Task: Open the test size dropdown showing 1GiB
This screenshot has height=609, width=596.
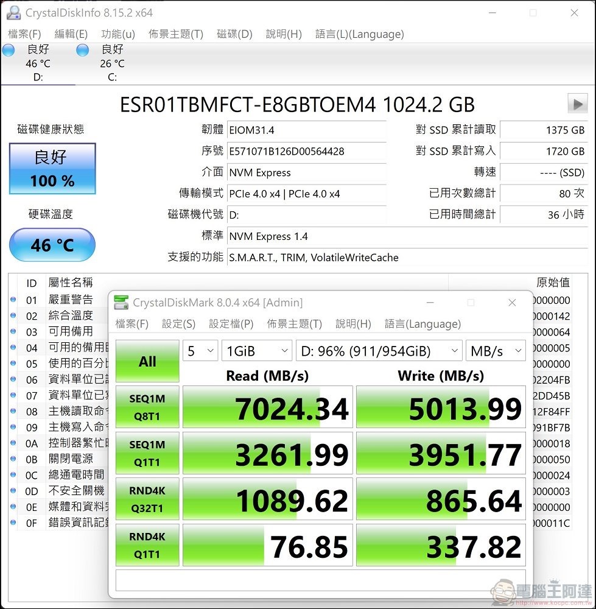Action: 257,351
